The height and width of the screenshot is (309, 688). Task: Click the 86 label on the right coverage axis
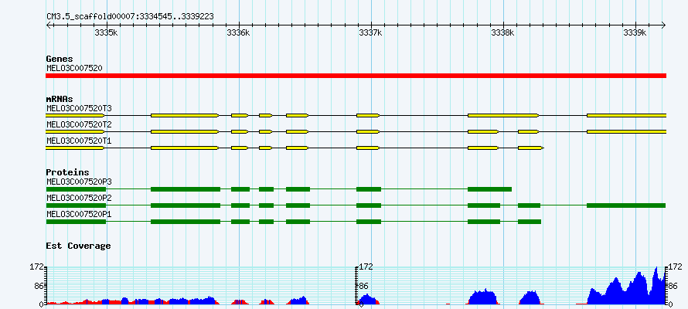(673, 286)
